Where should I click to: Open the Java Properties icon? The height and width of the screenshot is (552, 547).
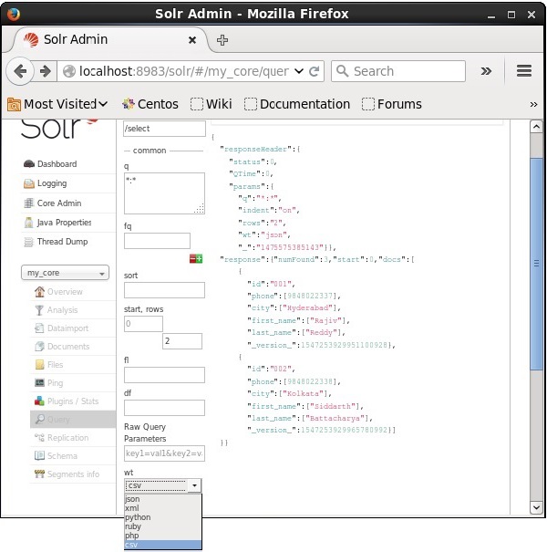[29, 223]
